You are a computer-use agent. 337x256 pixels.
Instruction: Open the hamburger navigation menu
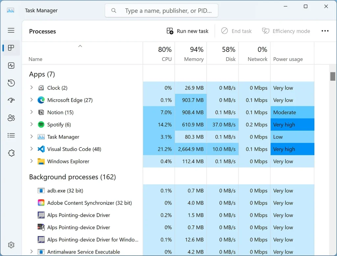point(11,30)
